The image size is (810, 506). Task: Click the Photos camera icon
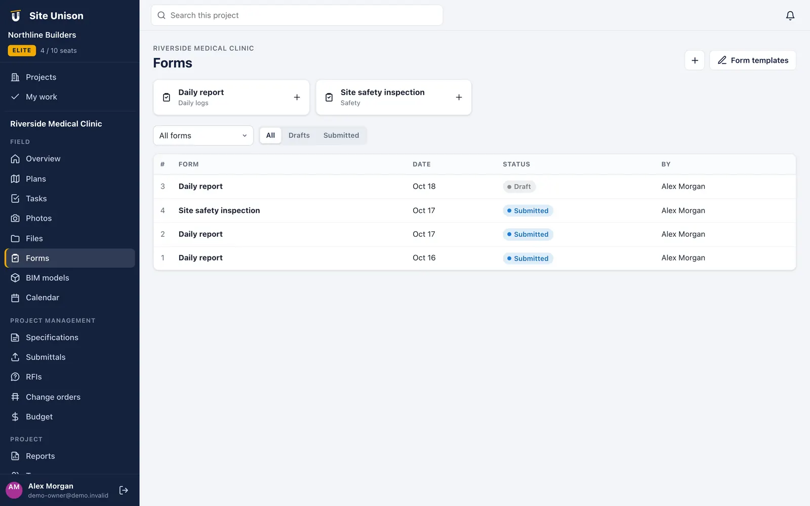pyautogui.click(x=15, y=218)
